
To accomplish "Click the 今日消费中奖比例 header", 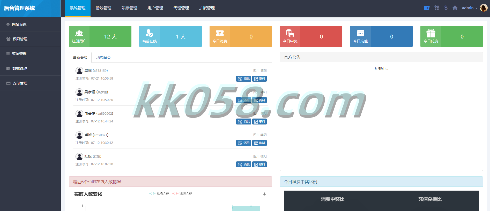I will tap(381, 182).
